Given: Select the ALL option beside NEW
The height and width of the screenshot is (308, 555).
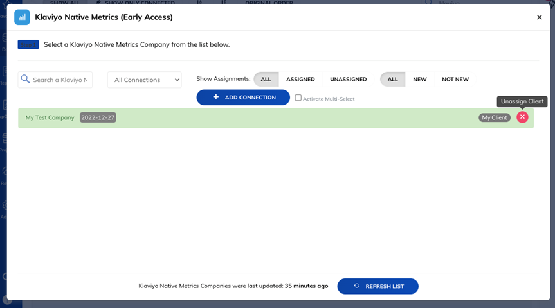Looking at the screenshot, I should 392,79.
